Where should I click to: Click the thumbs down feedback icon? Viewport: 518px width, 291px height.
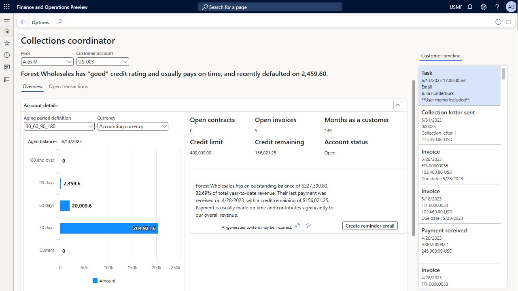pyautogui.click(x=308, y=226)
